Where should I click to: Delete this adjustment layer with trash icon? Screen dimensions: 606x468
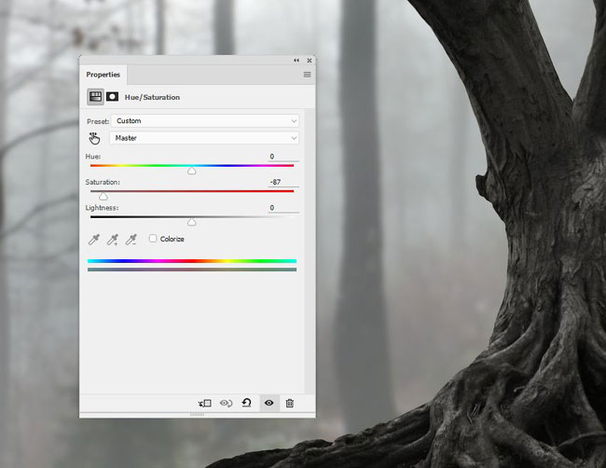click(289, 403)
